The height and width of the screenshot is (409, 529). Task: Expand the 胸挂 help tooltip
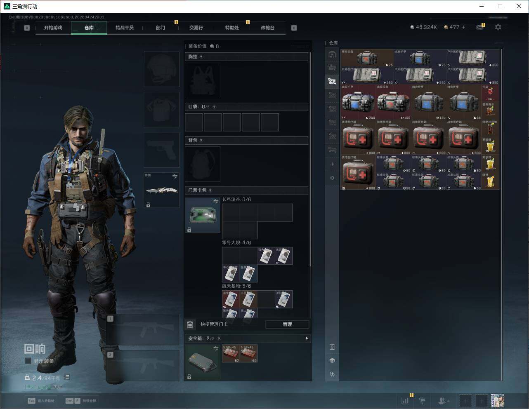(x=201, y=57)
